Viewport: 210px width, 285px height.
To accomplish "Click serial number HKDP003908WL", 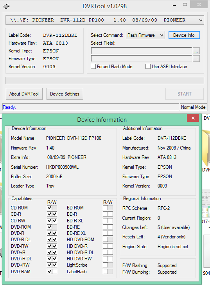I will tap(63, 167).
